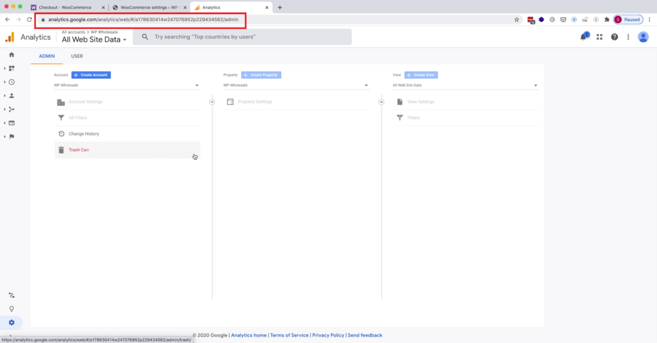Click the Account Settings building icon
Screen dimensions: 657x343
(x=61, y=102)
